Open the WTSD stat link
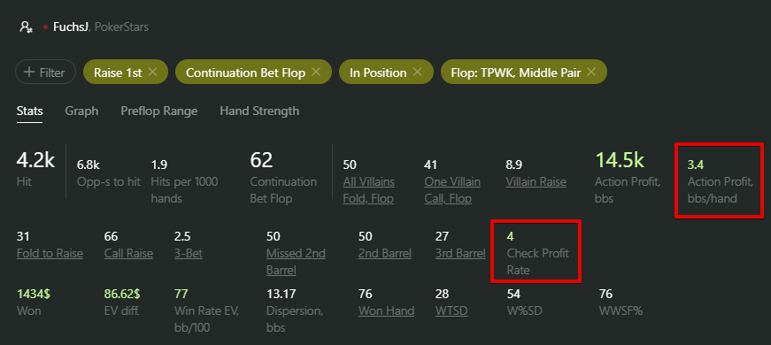Viewport: 771px width, 345px height. click(451, 310)
